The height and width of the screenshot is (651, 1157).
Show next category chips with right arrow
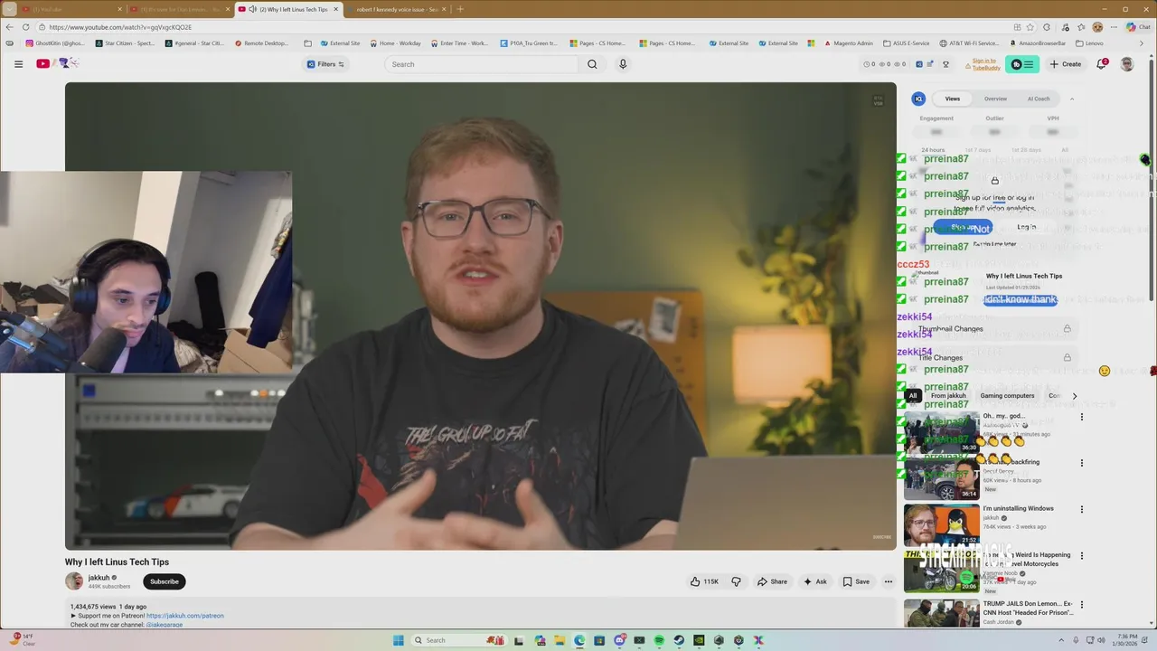click(x=1075, y=396)
